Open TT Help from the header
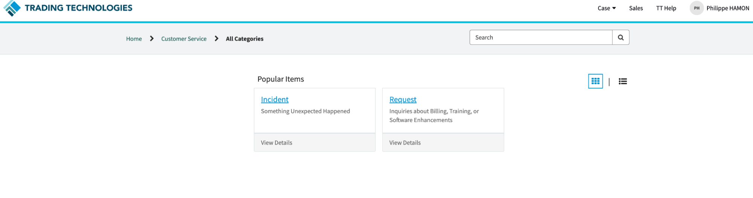This screenshot has width=753, height=198. coord(666,8)
